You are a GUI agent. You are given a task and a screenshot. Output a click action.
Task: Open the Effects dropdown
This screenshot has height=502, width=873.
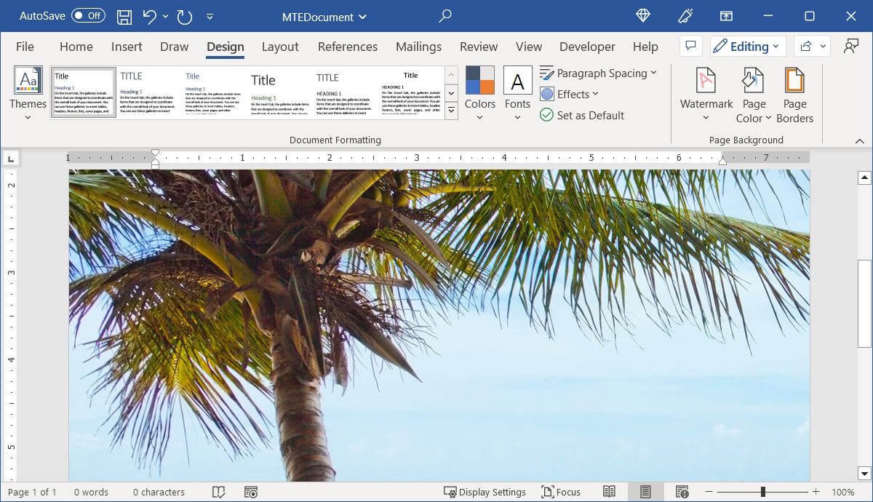point(570,94)
